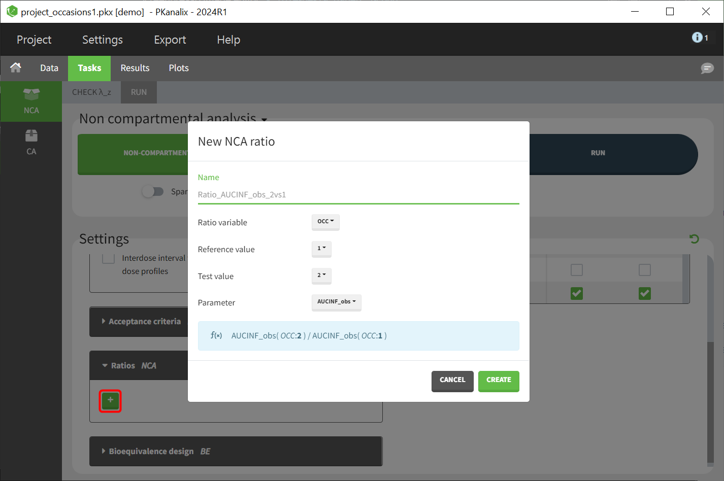Open the Parameter AUCINF_obs dropdown
724x481 pixels.
point(336,302)
